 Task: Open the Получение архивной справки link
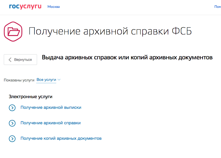(50, 123)
